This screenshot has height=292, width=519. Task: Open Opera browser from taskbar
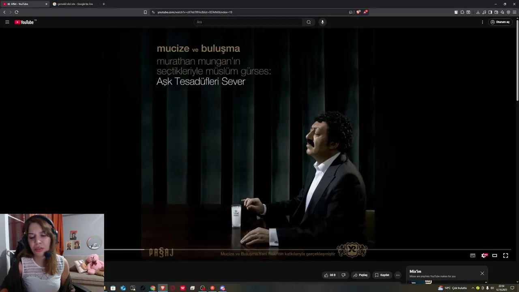pyautogui.click(x=173, y=288)
